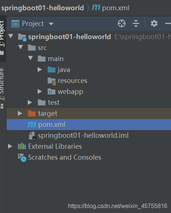
Task: Select the test tree item
Action: [x=54, y=103]
